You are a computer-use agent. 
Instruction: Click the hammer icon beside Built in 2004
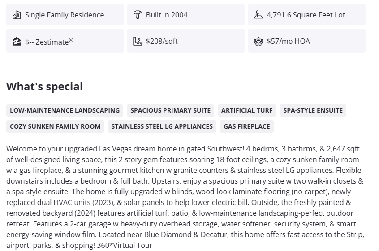(x=138, y=15)
